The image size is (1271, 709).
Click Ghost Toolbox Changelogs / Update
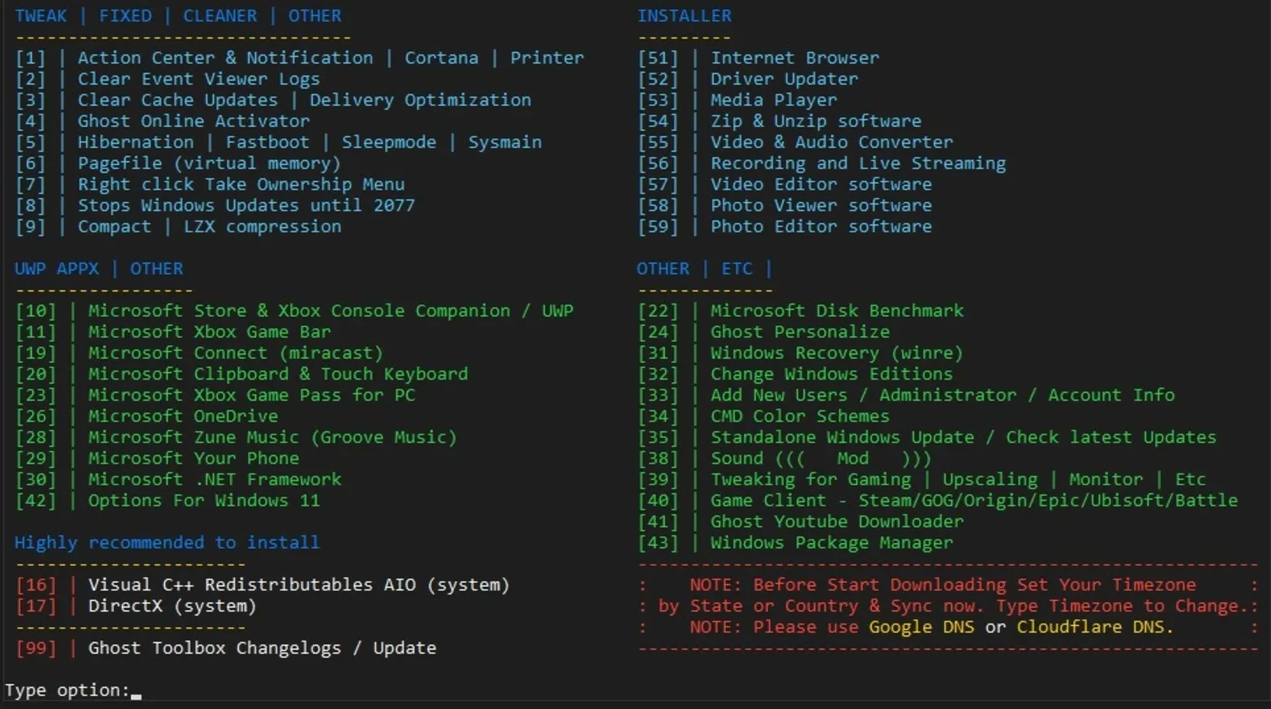pyautogui.click(x=226, y=649)
